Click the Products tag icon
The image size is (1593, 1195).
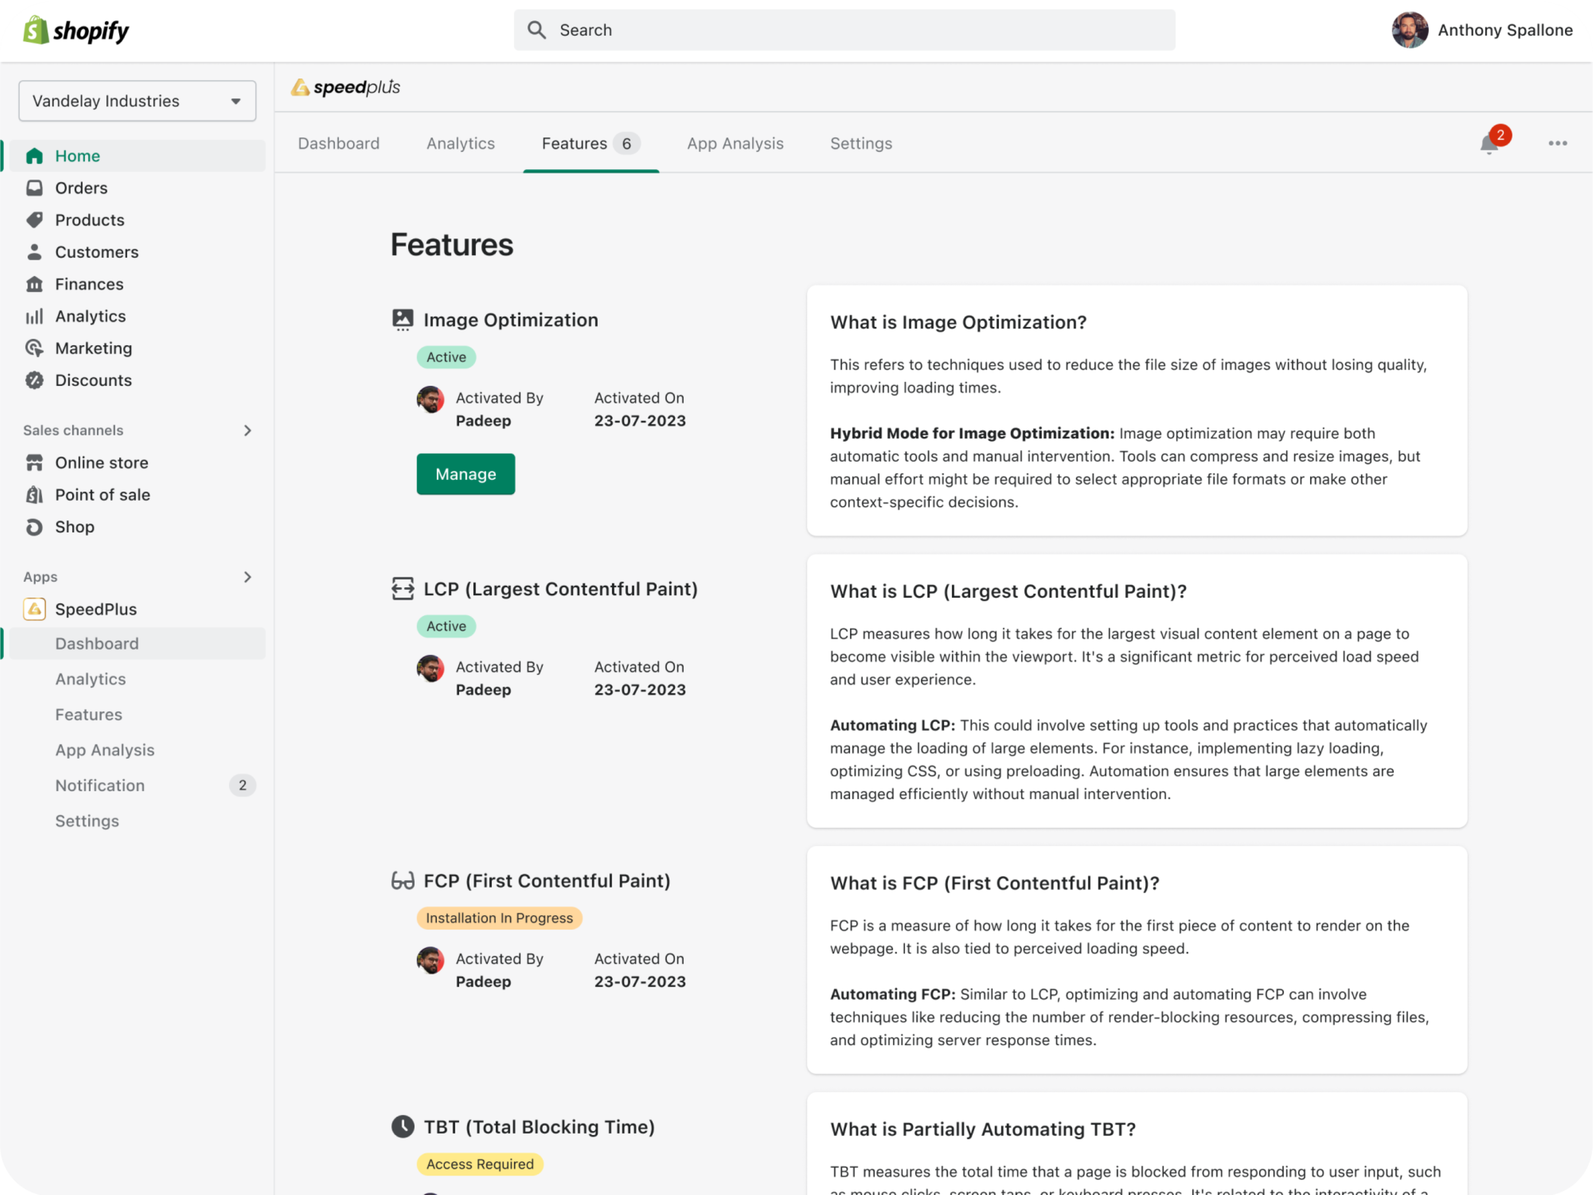(34, 220)
